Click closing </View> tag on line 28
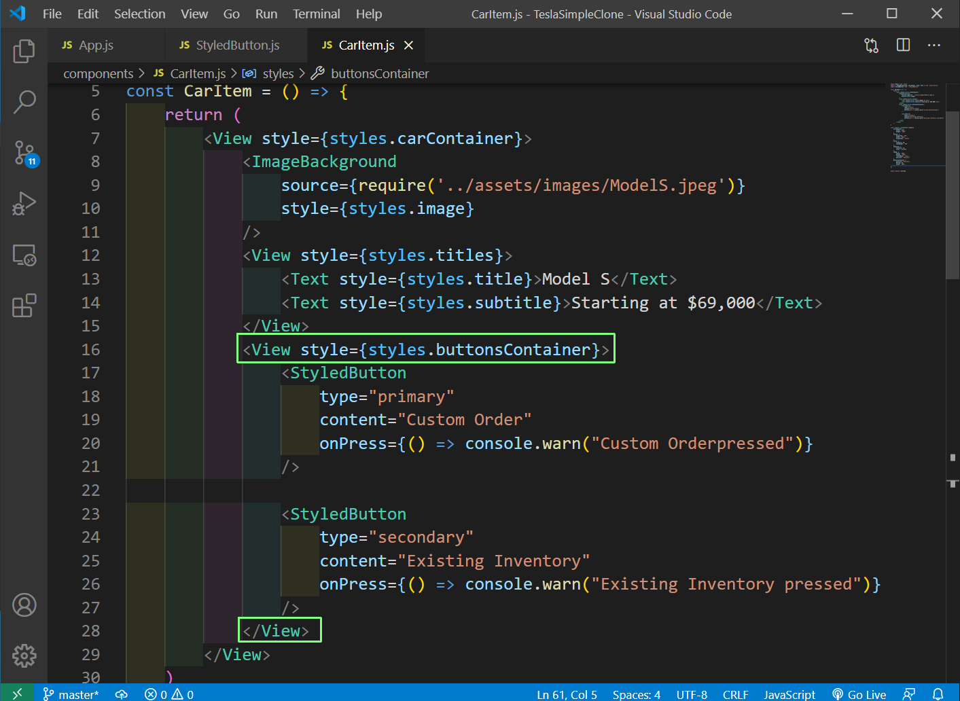The height and width of the screenshot is (701, 960). coord(276,631)
